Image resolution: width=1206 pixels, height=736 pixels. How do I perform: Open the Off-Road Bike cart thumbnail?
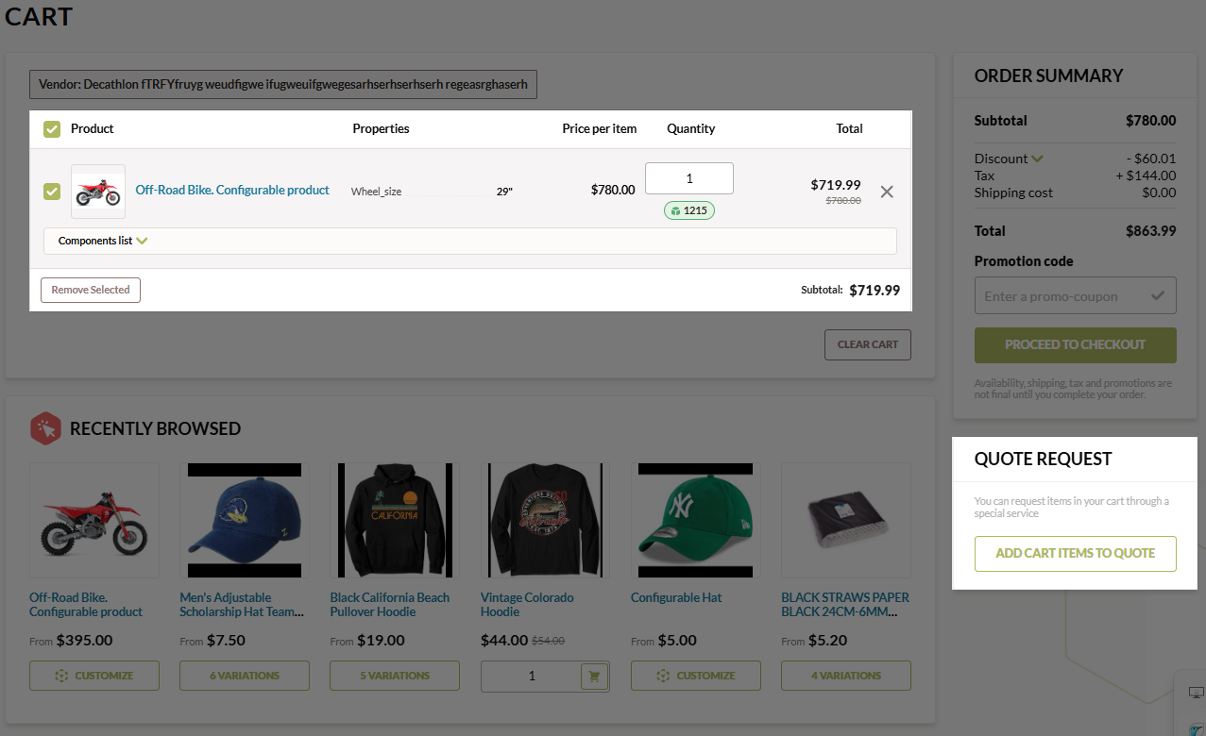click(x=98, y=192)
